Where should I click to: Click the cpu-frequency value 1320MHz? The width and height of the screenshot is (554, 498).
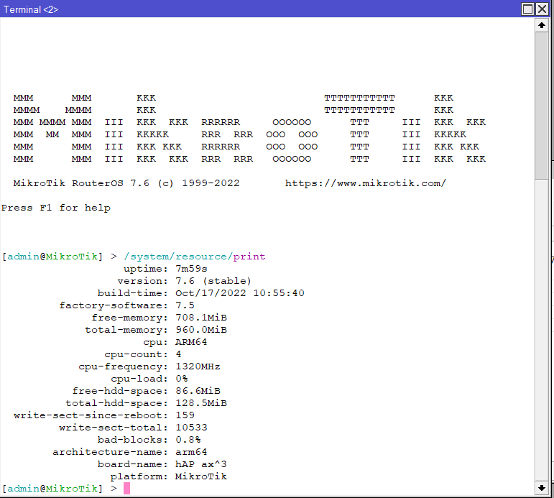click(x=198, y=366)
